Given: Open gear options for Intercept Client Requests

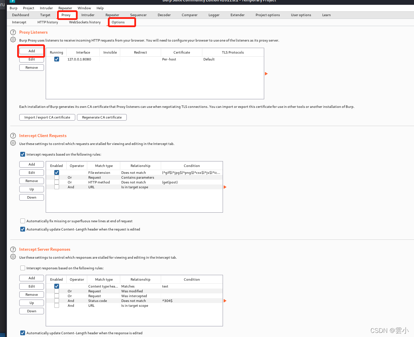Looking at the screenshot, I should (x=13, y=143).
